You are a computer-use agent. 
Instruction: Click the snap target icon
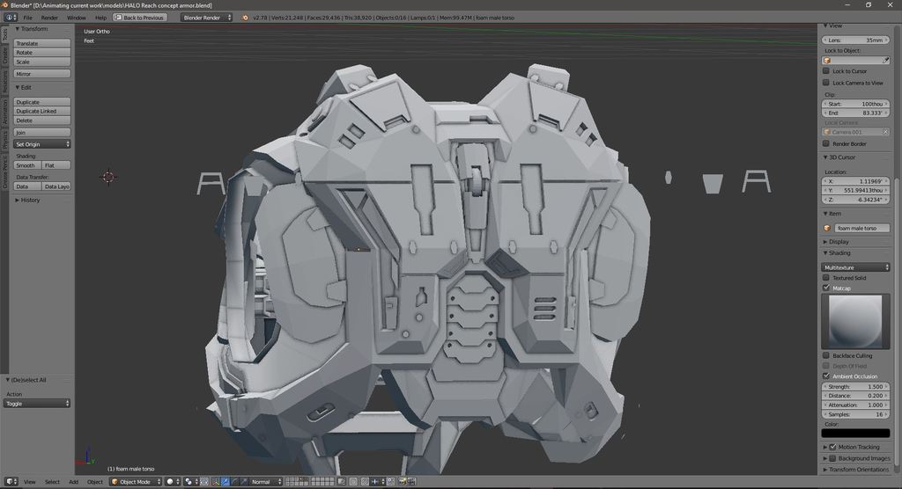[390, 482]
